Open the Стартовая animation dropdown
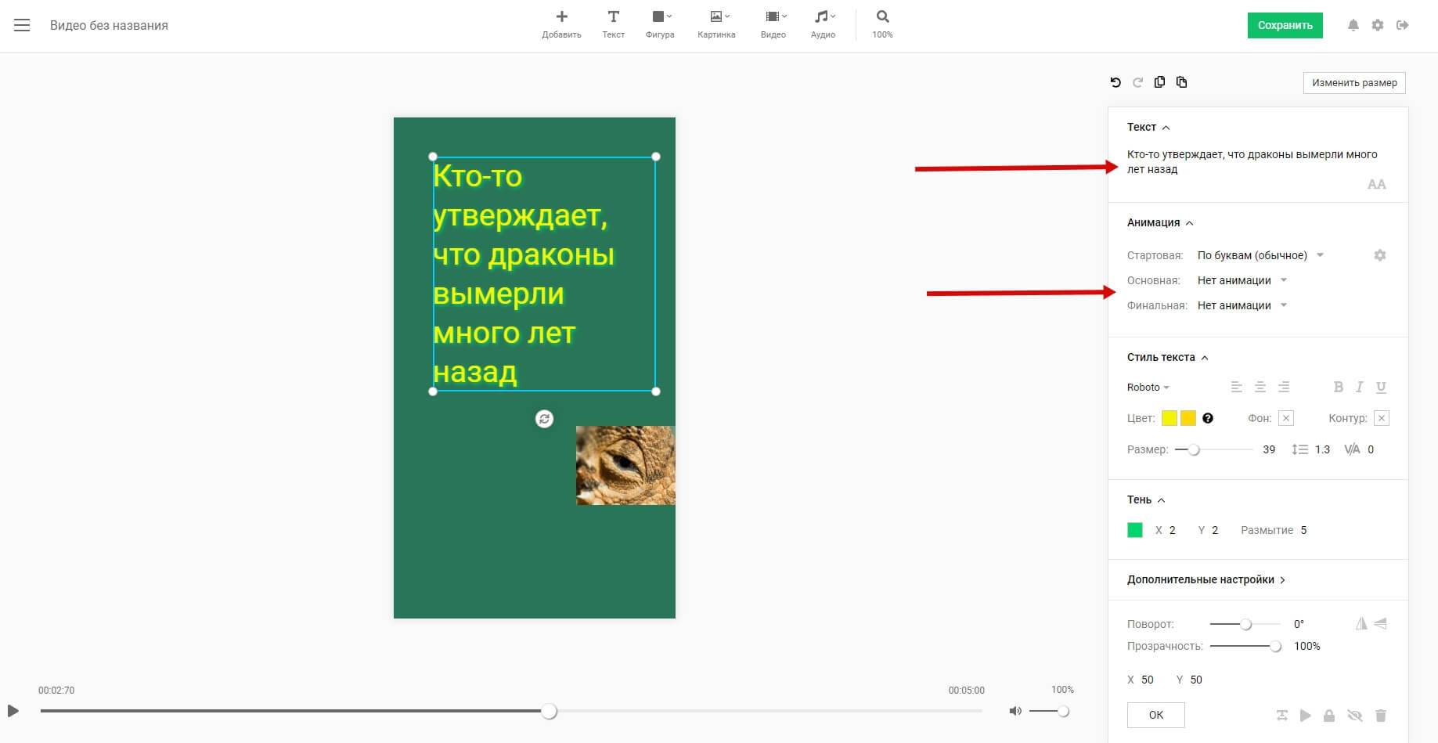This screenshot has width=1438, height=743. [x=1260, y=255]
